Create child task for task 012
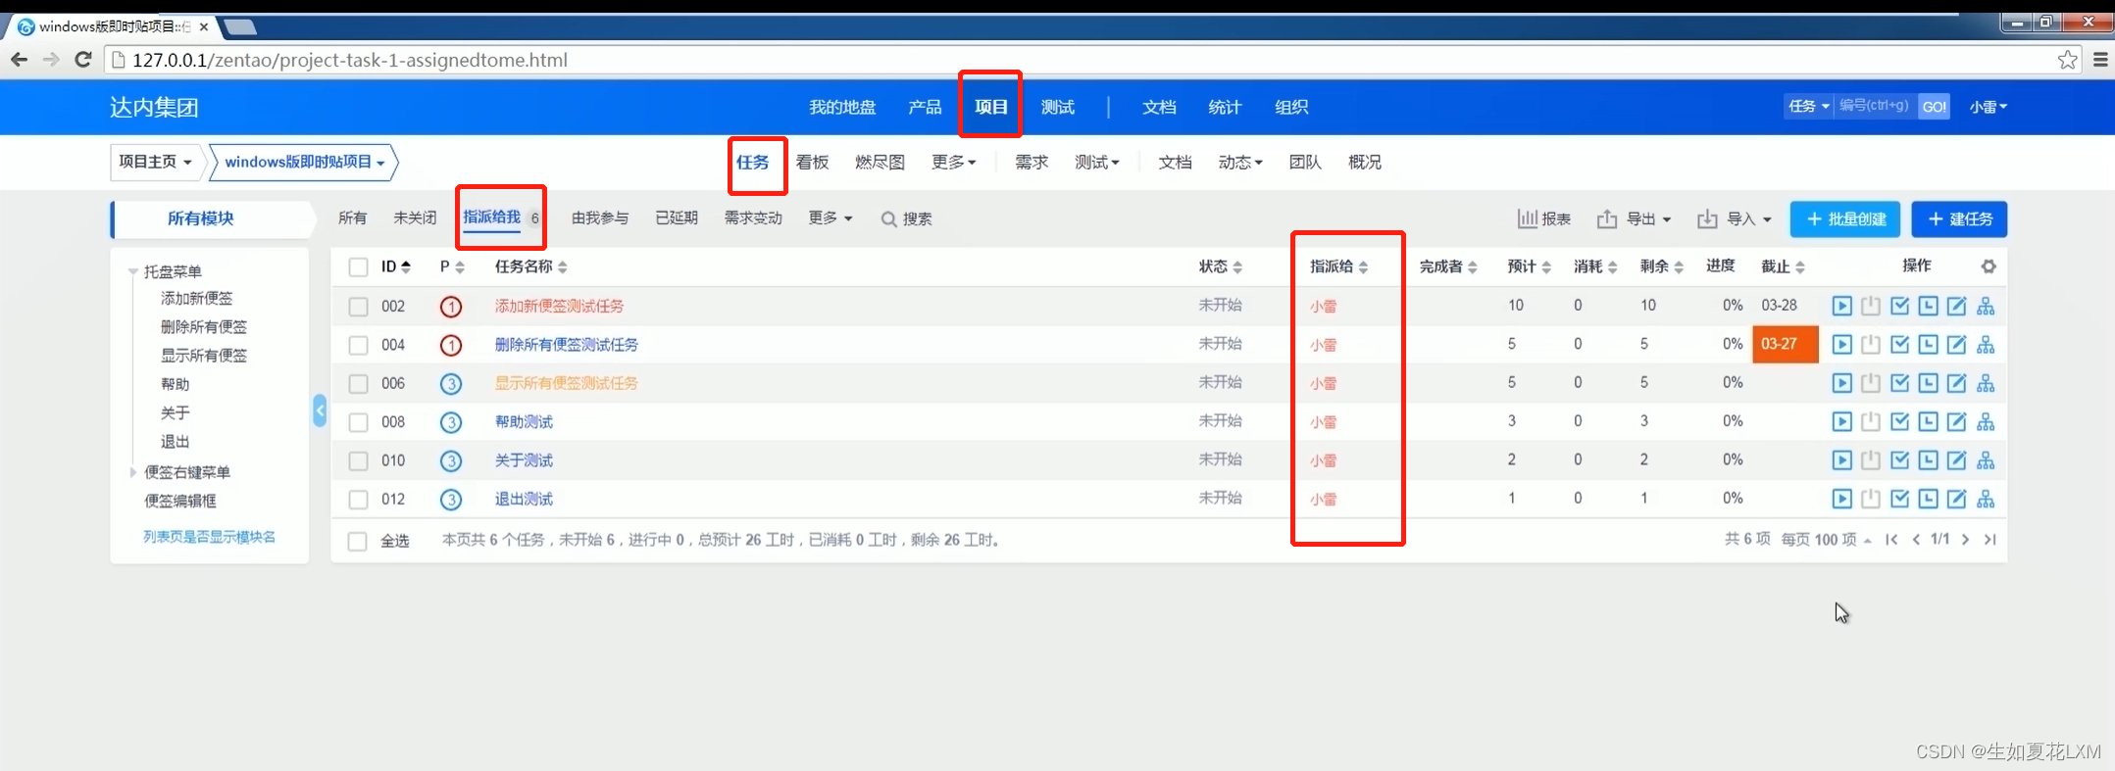This screenshot has height=771, width=2115. tap(1986, 499)
